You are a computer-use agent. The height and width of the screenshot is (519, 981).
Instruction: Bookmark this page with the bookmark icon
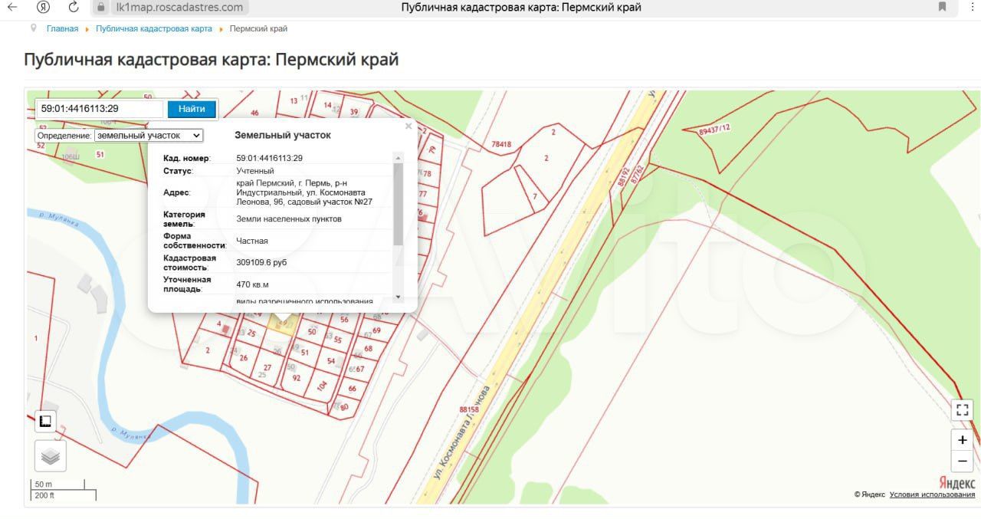[942, 7]
